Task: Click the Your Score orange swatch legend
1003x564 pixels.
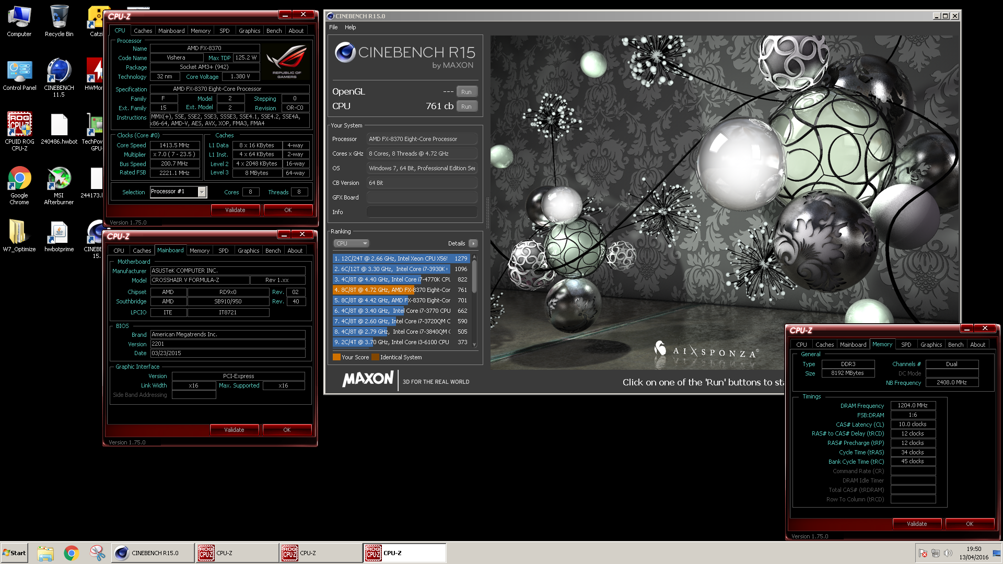Action: [x=336, y=357]
